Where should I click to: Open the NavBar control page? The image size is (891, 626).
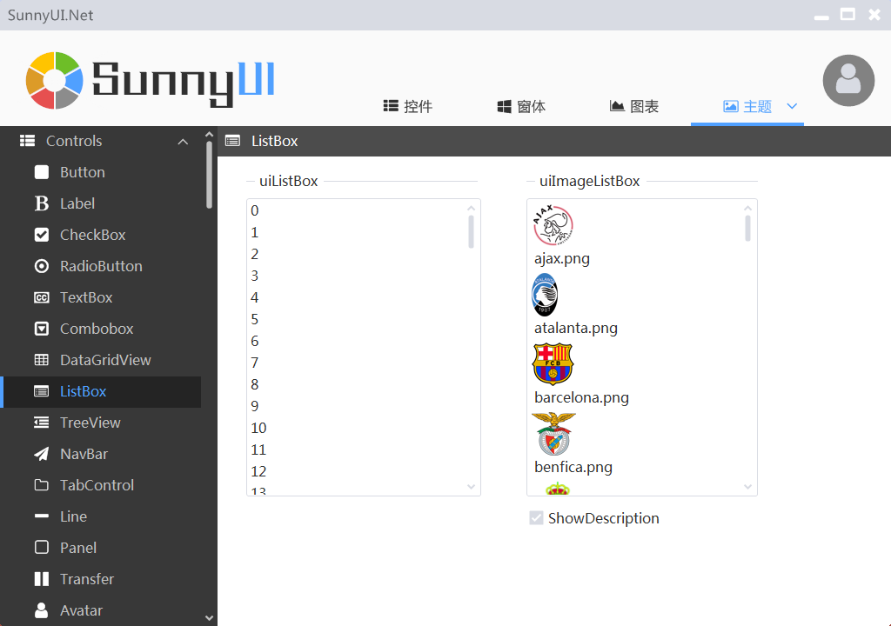[x=83, y=454]
